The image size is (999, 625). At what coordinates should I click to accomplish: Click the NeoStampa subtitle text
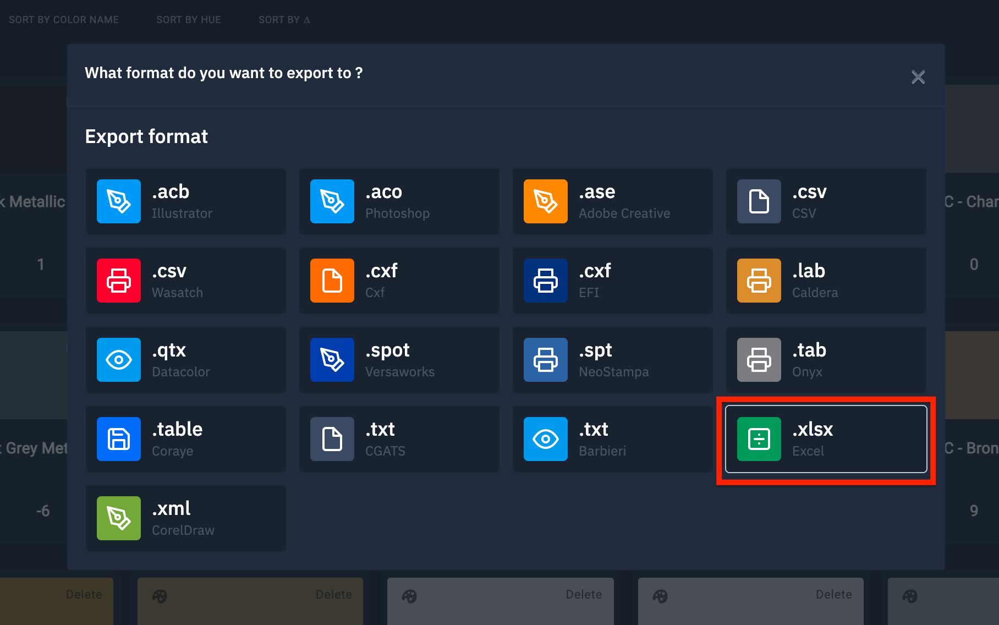pyautogui.click(x=614, y=372)
